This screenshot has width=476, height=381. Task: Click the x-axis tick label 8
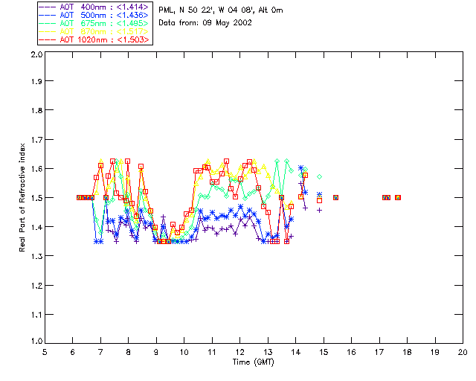(x=129, y=352)
